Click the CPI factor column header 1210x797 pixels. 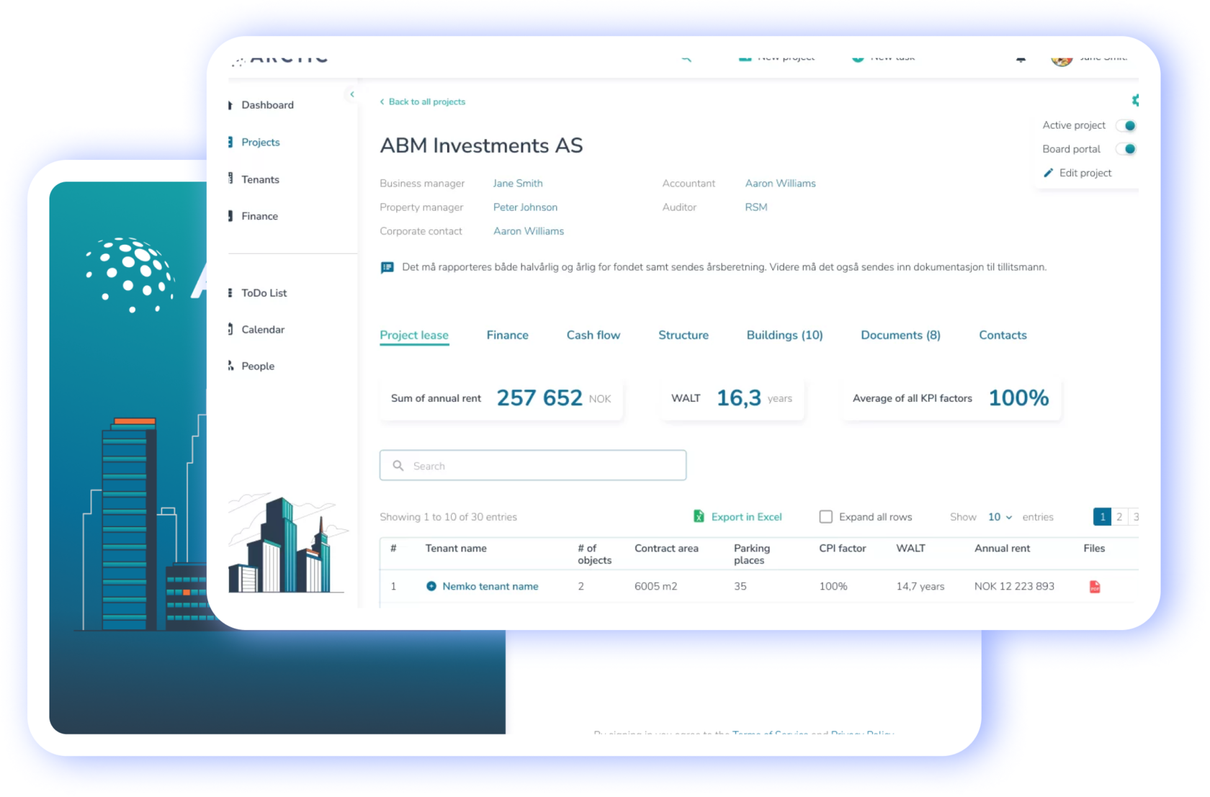[x=842, y=549]
